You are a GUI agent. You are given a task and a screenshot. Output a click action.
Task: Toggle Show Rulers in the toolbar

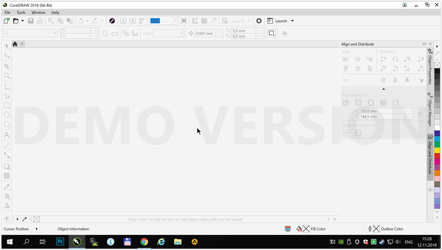pyautogui.click(x=195, y=21)
